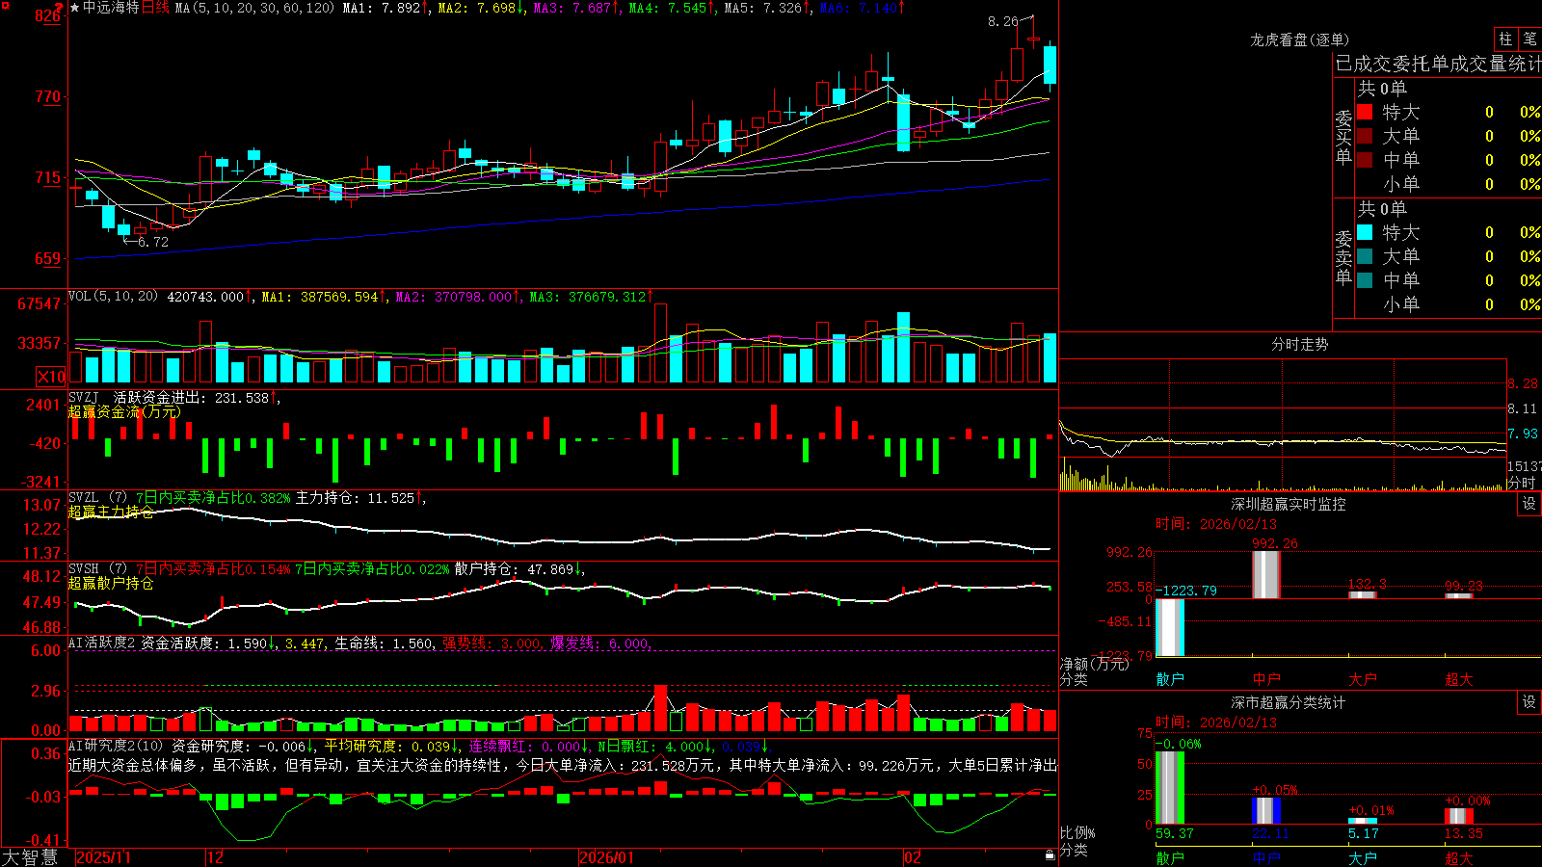
Task: Click the green 59.37 散户 bar in 分类统计
Action: tap(1169, 787)
